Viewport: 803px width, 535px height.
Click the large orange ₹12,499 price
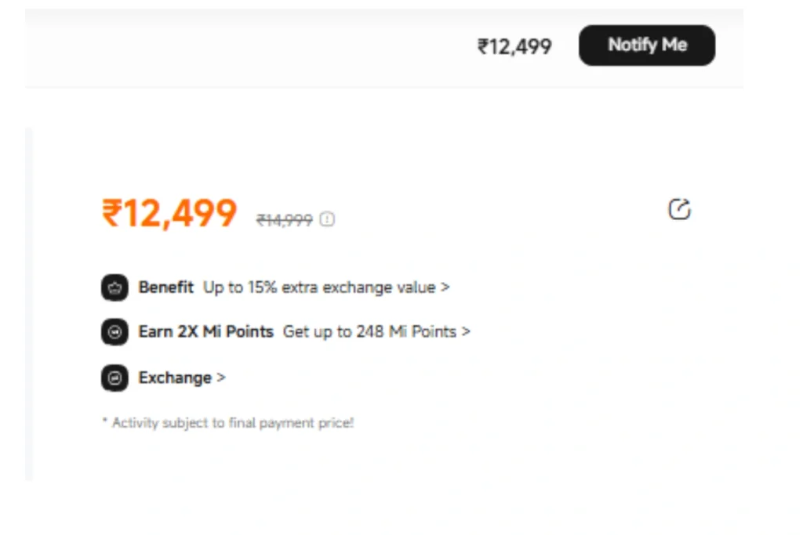click(x=169, y=213)
